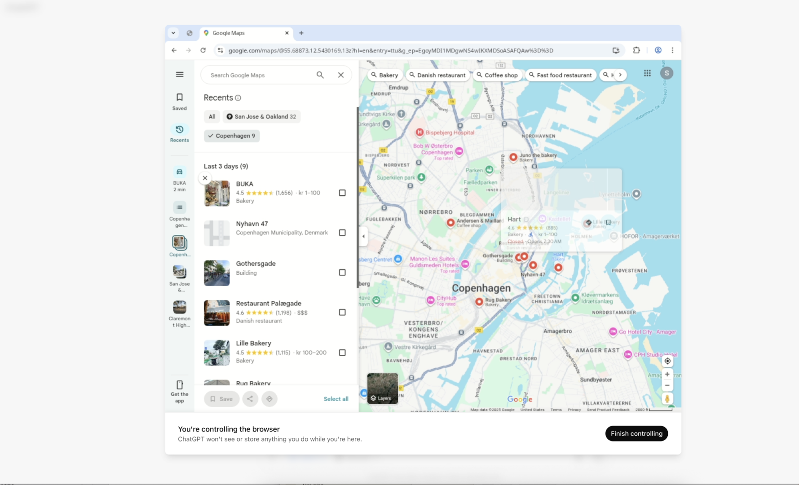This screenshot has width=799, height=485.
Task: Click the Finish controlling button
Action: (636, 433)
